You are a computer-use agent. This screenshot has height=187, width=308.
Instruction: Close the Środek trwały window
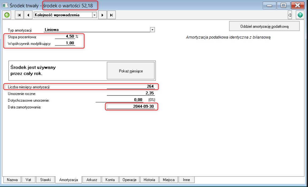[297, 6]
